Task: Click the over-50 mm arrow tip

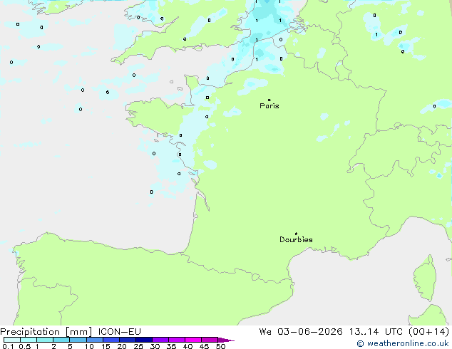Action: (226, 340)
